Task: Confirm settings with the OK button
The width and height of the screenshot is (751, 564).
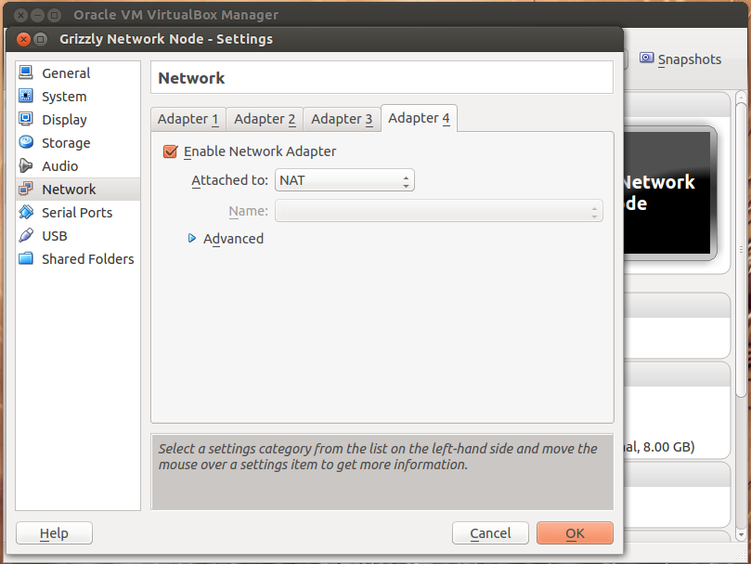Action: click(x=575, y=533)
